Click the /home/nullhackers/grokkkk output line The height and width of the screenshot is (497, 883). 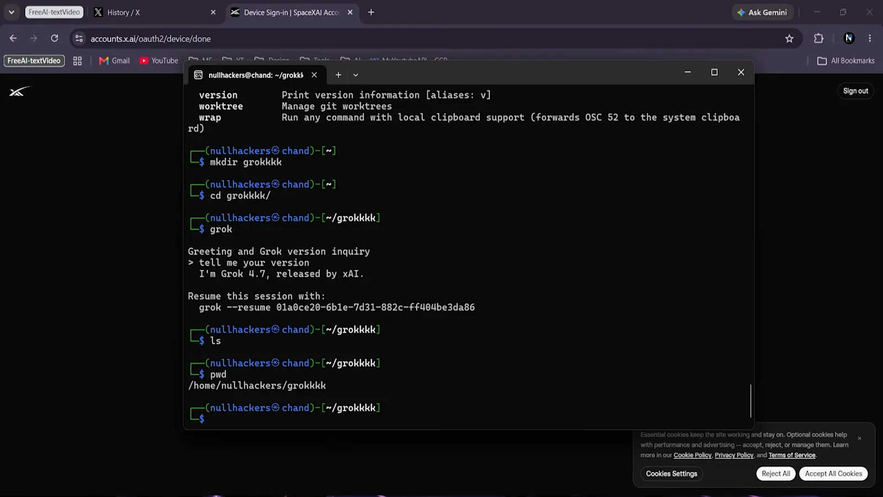pyautogui.click(x=257, y=385)
